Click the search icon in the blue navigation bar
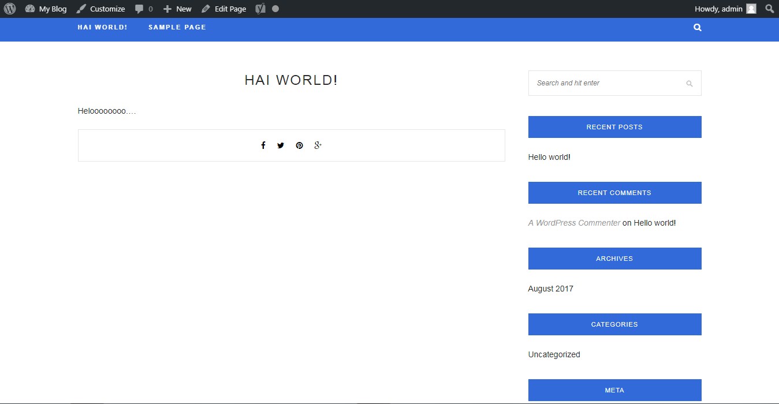 (697, 27)
